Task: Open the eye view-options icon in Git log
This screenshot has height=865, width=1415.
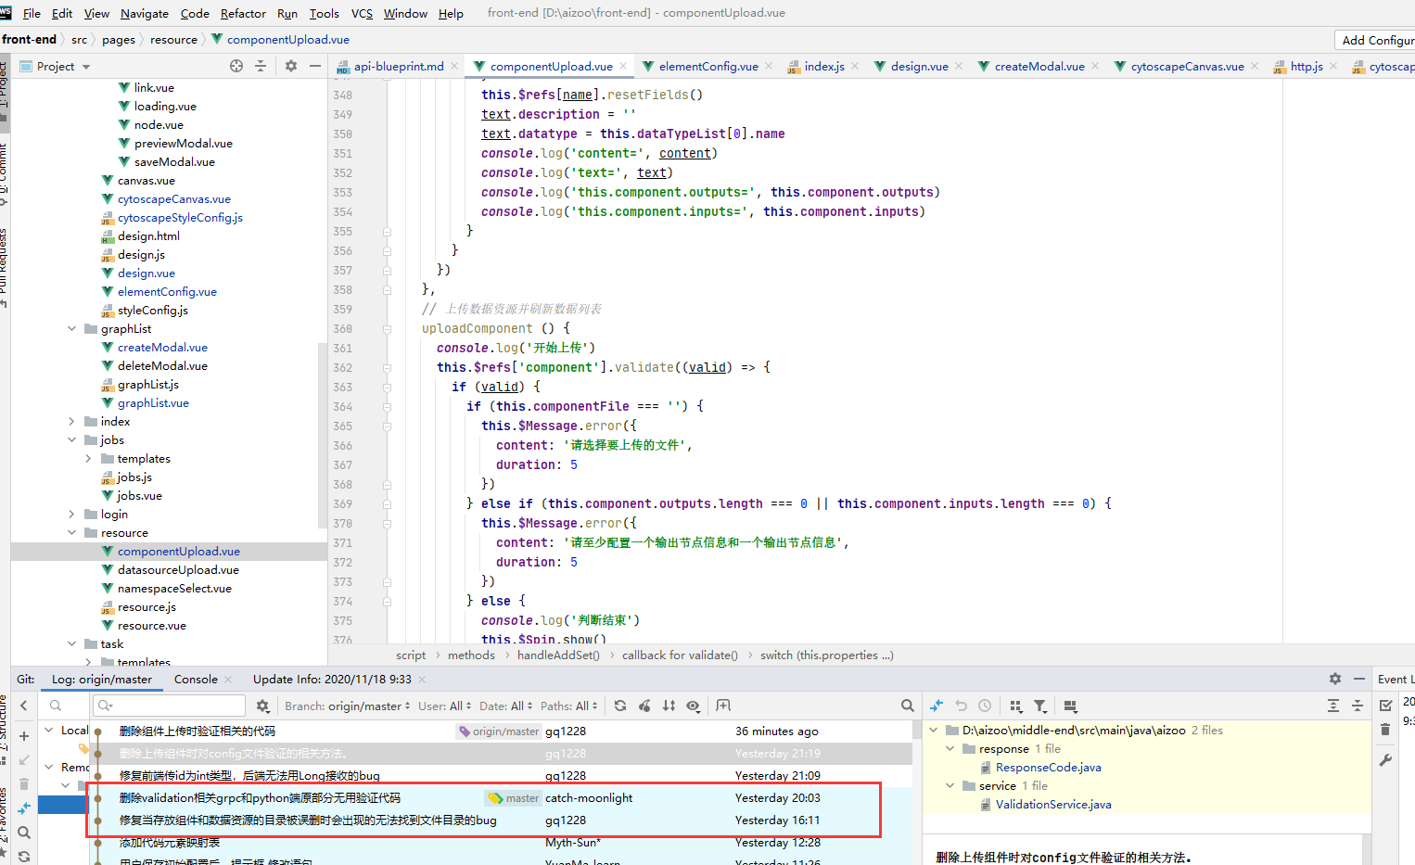Action: pos(693,706)
